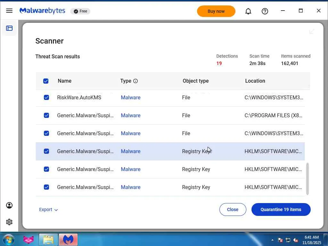The height and width of the screenshot is (246, 328).
Task: Uncheck the RiskWare.AutoKMS checkbox
Action: 46,97
